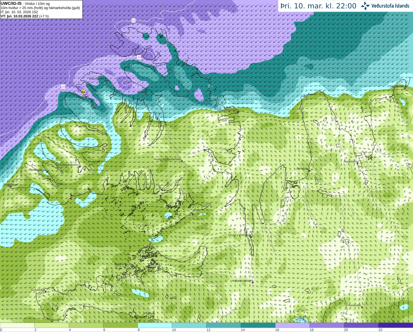Click the Reykir í Hrútafirði station label
413x332 pixels.
coord(239,235)
